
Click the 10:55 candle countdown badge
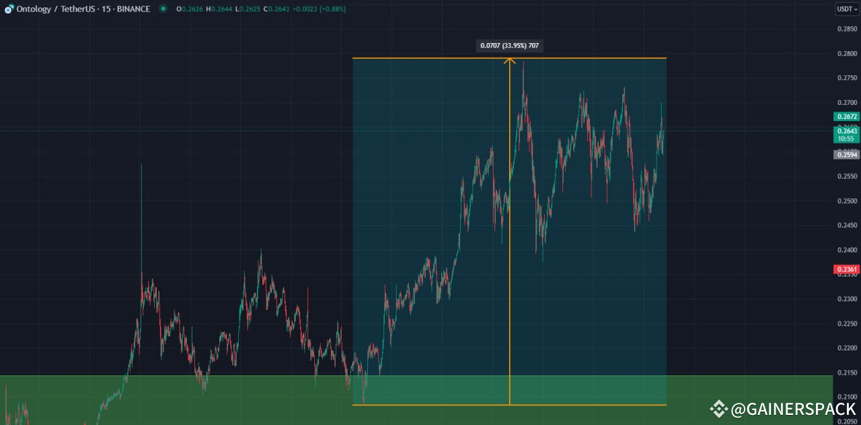846,139
